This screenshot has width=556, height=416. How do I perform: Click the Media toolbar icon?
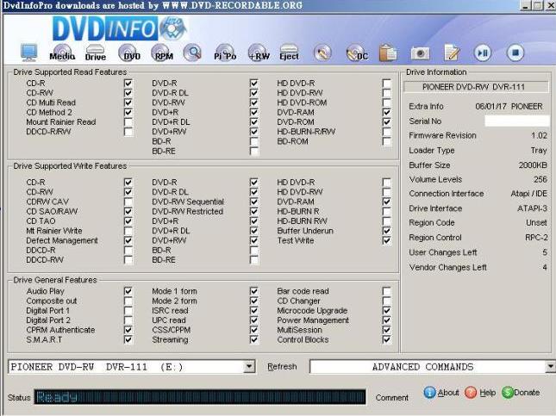click(62, 53)
